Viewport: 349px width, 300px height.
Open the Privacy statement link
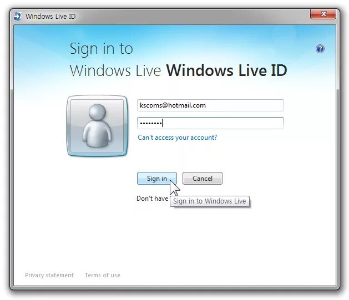coord(49,275)
